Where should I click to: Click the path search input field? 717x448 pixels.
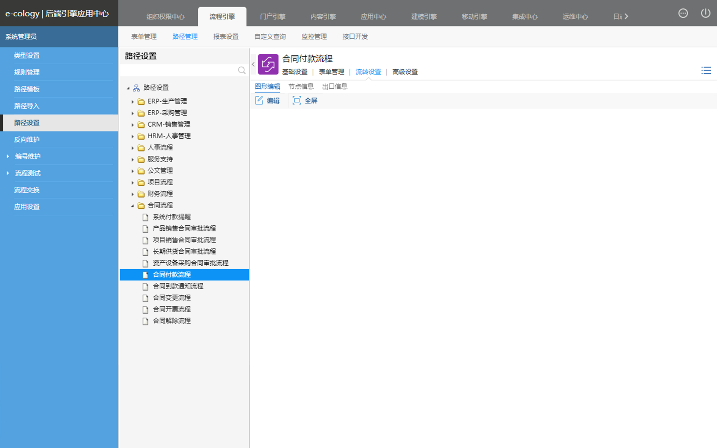pyautogui.click(x=178, y=70)
